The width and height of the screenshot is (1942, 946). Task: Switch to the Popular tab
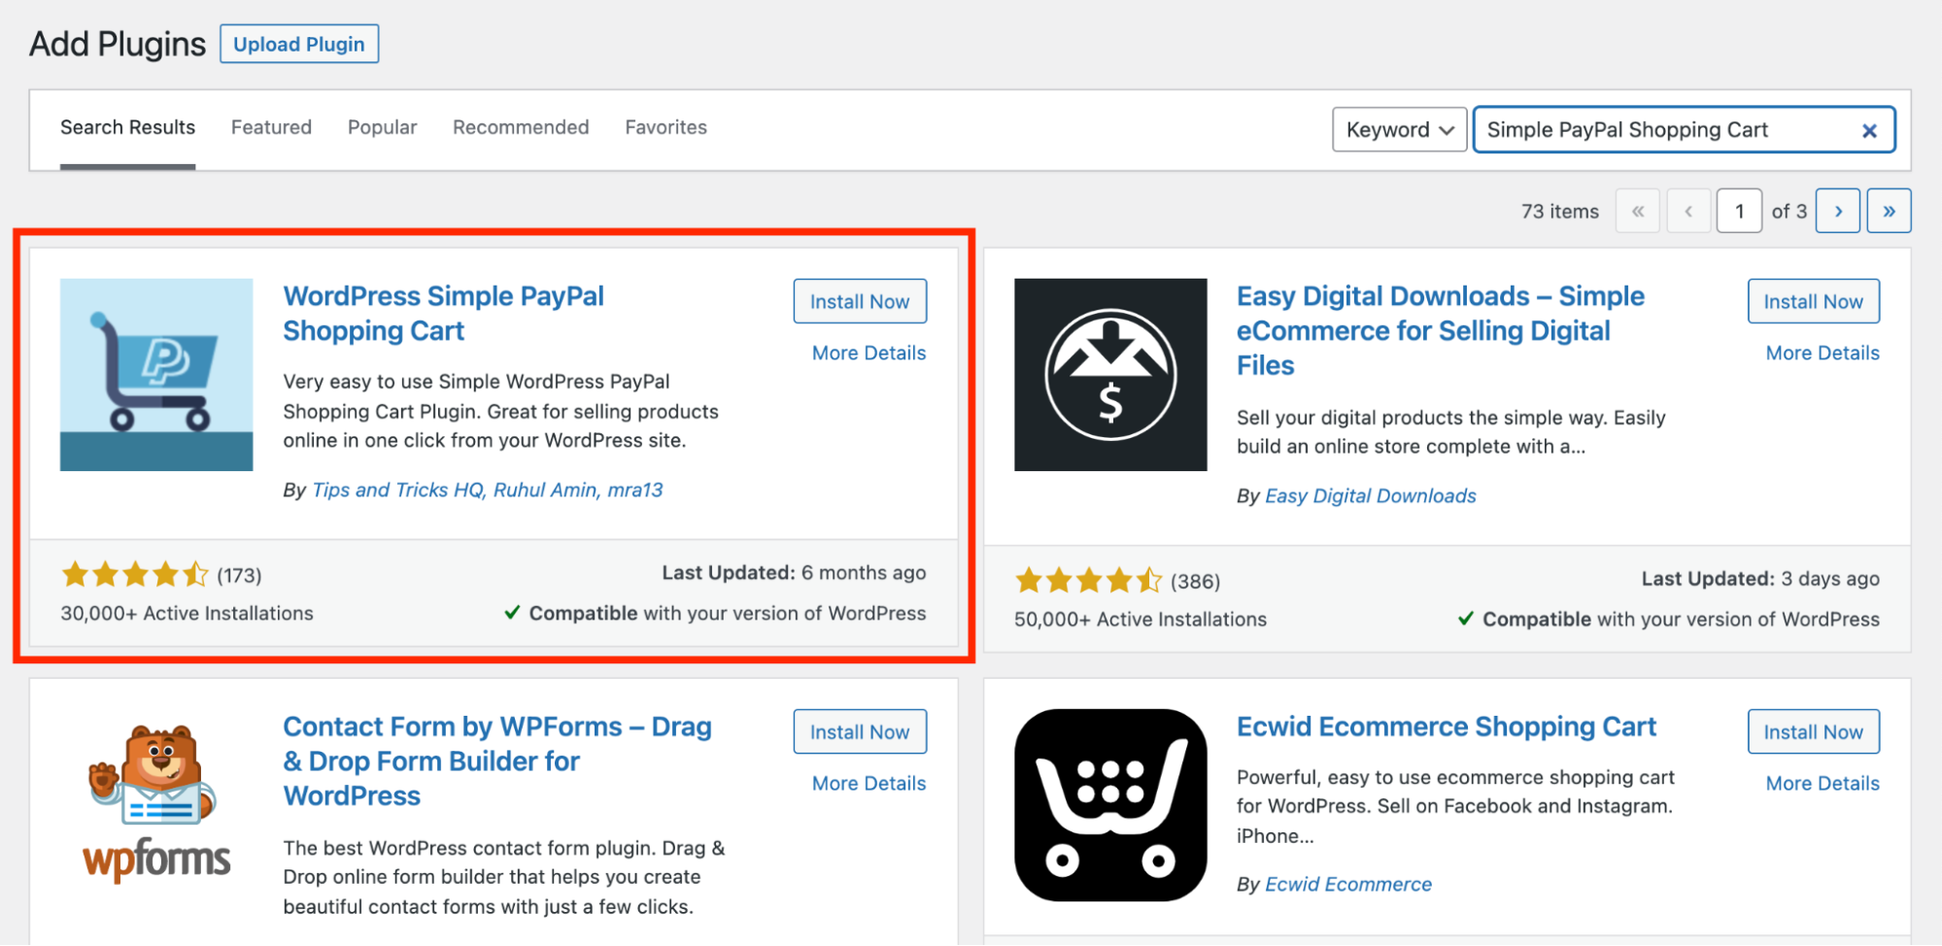pyautogui.click(x=382, y=127)
